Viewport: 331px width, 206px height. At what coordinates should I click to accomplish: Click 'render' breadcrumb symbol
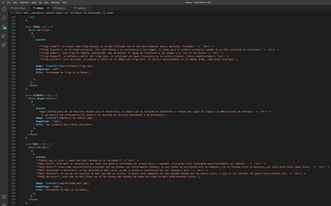pos(110,13)
